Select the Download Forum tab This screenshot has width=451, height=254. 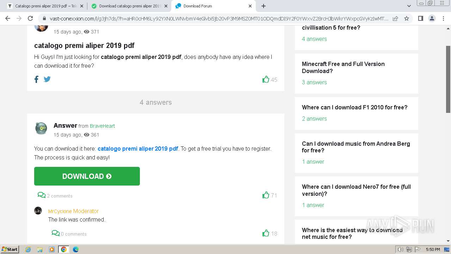point(214,6)
